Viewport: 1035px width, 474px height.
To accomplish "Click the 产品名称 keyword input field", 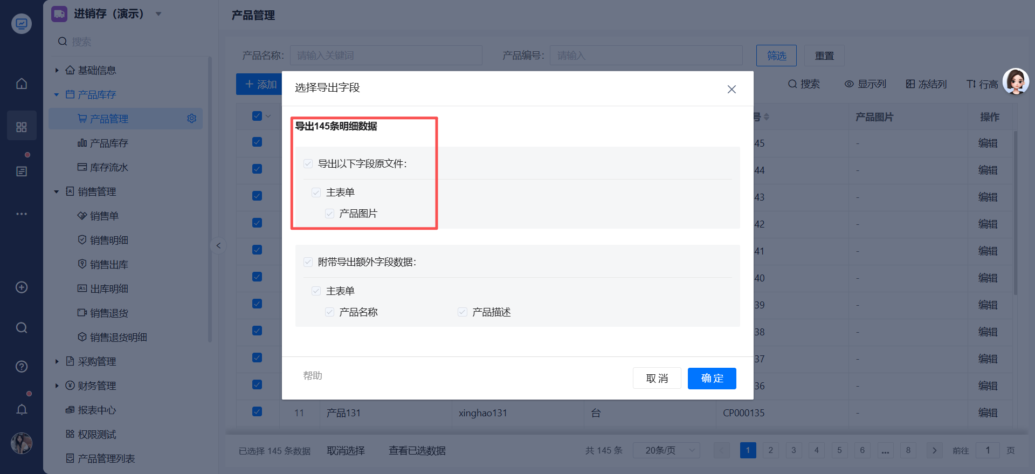I will pyautogui.click(x=386, y=56).
